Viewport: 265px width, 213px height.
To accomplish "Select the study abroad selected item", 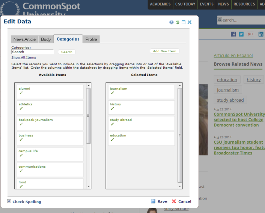I will pyautogui.click(x=141, y=123).
